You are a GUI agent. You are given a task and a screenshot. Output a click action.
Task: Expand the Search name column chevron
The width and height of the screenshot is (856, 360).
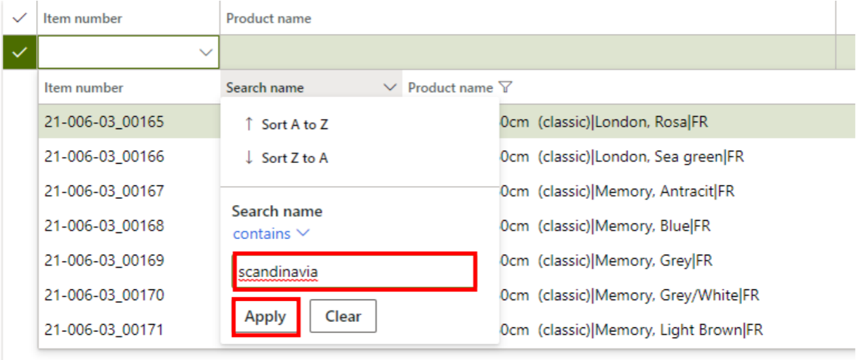(390, 88)
